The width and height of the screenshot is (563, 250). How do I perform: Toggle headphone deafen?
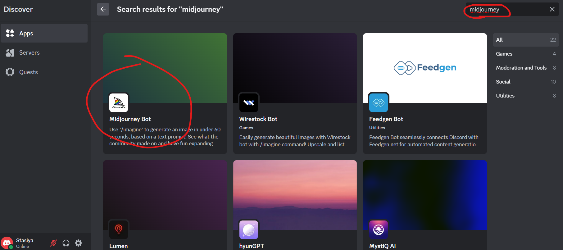pos(66,243)
